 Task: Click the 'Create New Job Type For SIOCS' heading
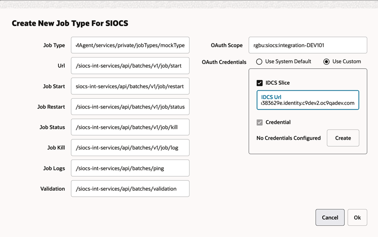[x=70, y=23]
